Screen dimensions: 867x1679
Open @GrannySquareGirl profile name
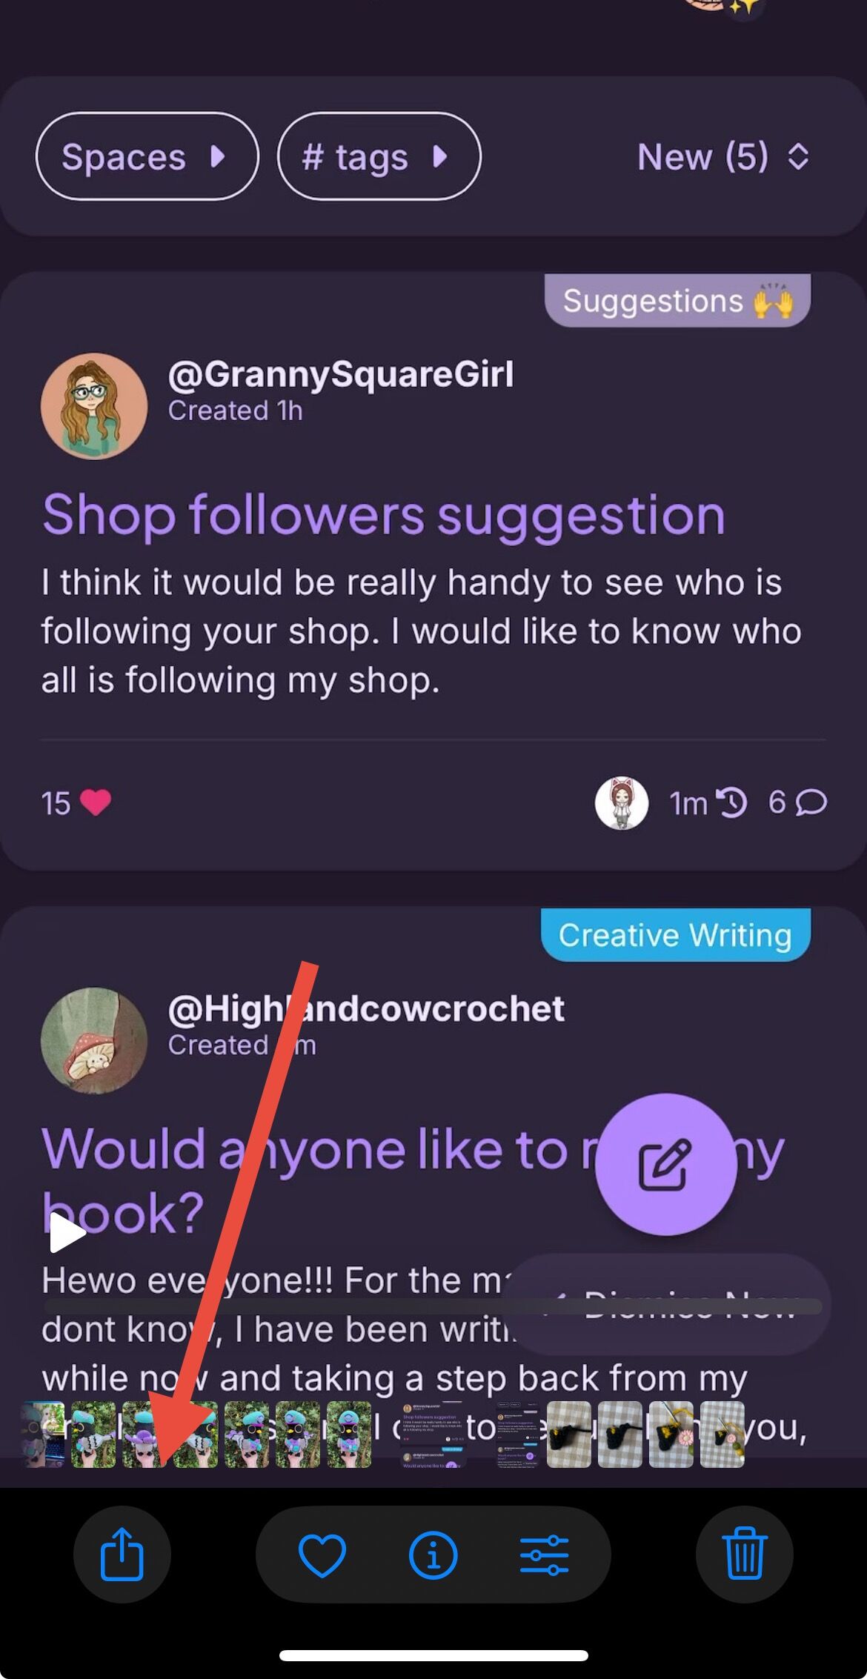[341, 374]
